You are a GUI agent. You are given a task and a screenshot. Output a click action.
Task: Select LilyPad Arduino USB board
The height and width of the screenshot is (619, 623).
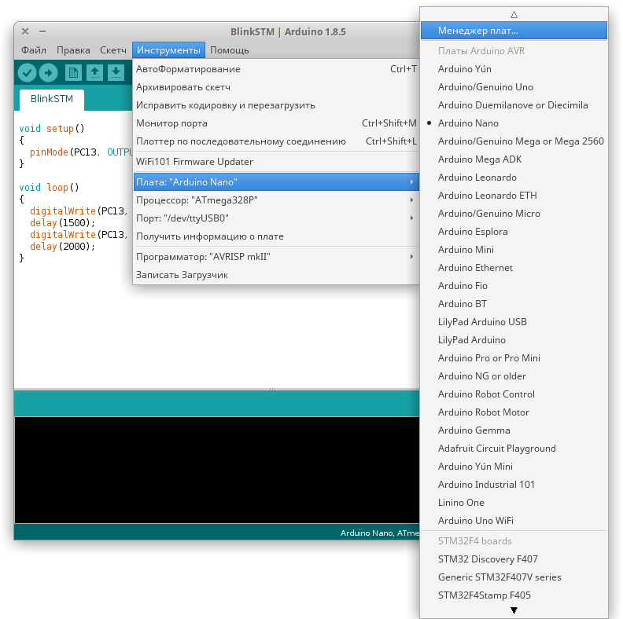pos(514,322)
